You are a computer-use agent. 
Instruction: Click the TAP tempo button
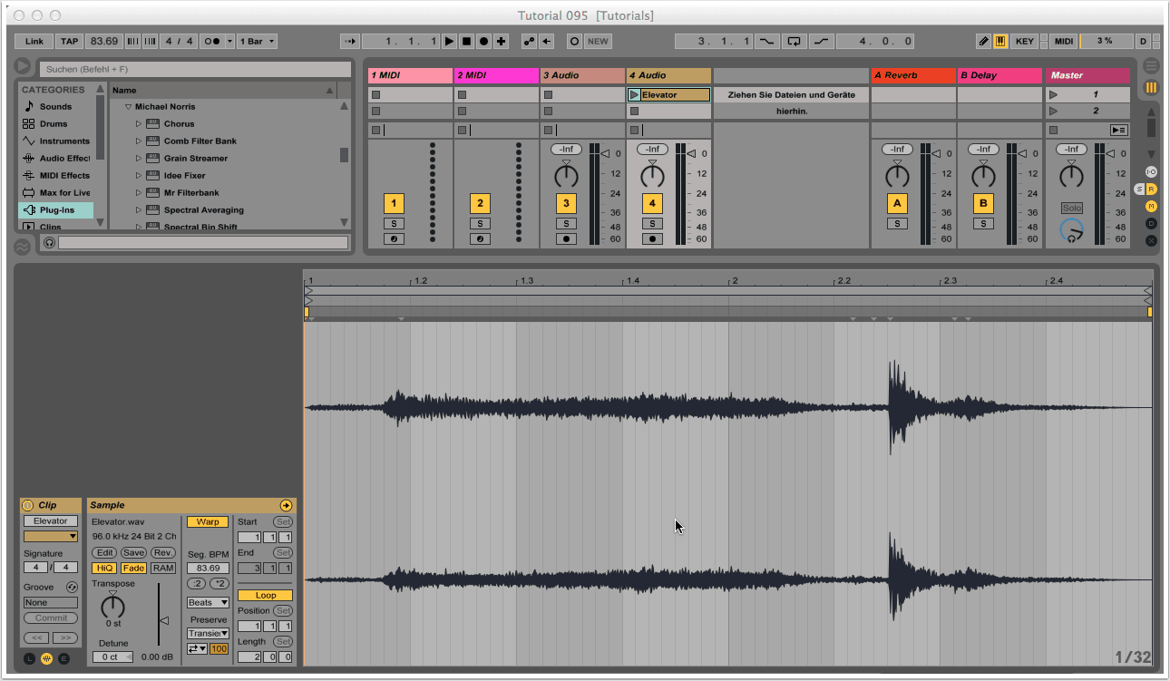click(69, 41)
